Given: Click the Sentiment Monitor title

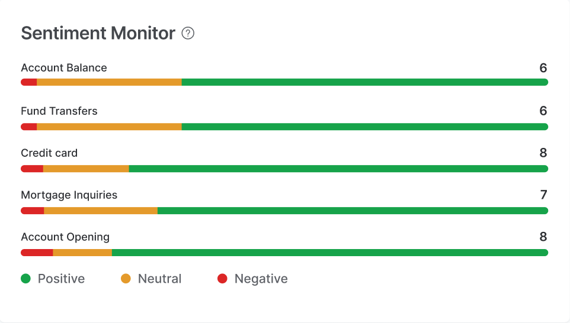Looking at the screenshot, I should coord(98,34).
